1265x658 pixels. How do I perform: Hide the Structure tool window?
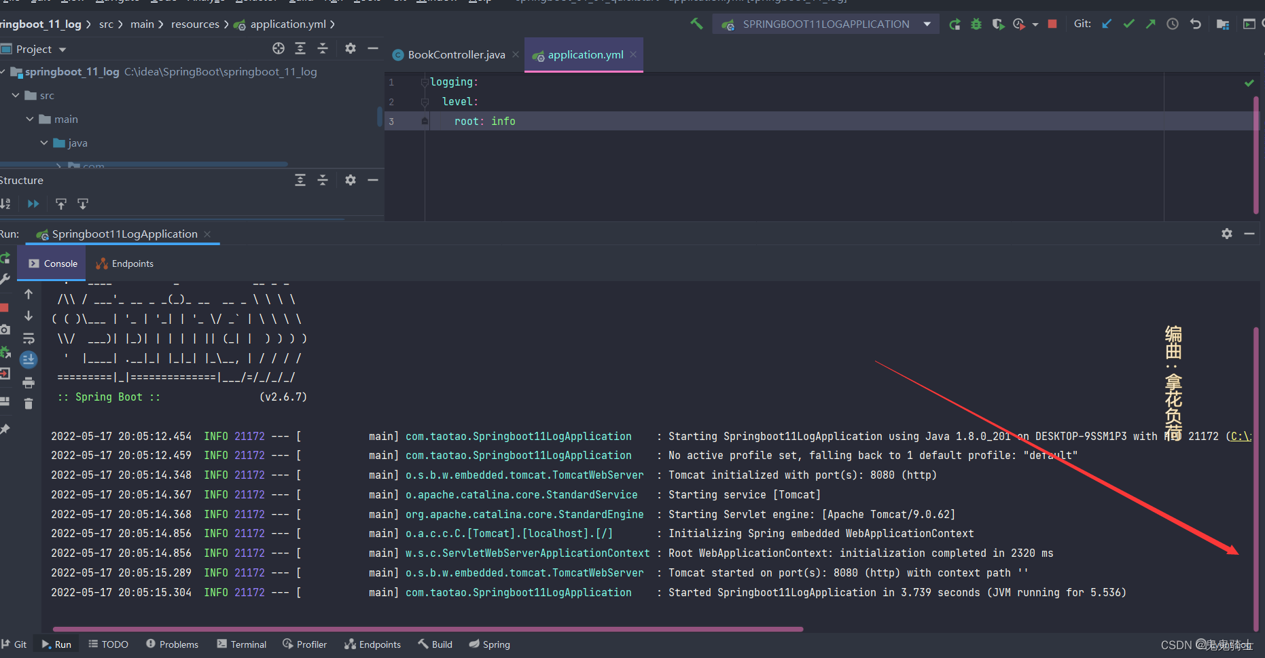point(373,180)
